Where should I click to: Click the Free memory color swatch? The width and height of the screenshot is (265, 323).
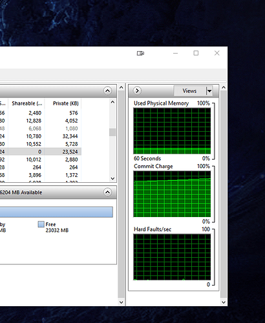41,224
